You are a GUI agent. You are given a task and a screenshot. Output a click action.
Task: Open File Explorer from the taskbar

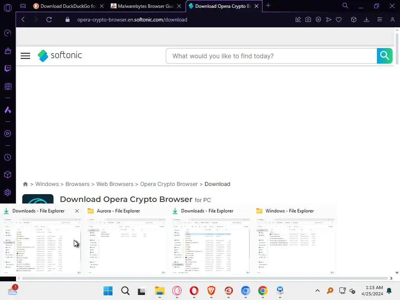click(x=160, y=291)
